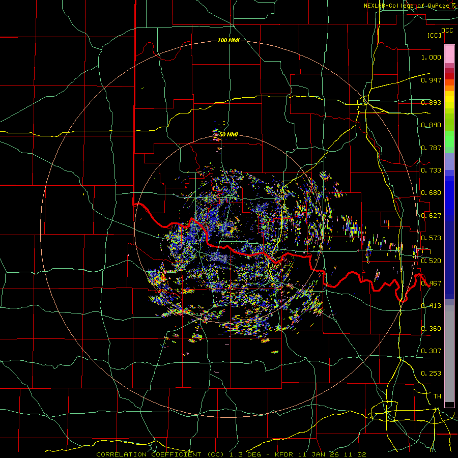458x458 pixels.
Task: Click the gray lower color bar segment
Action: point(449,354)
